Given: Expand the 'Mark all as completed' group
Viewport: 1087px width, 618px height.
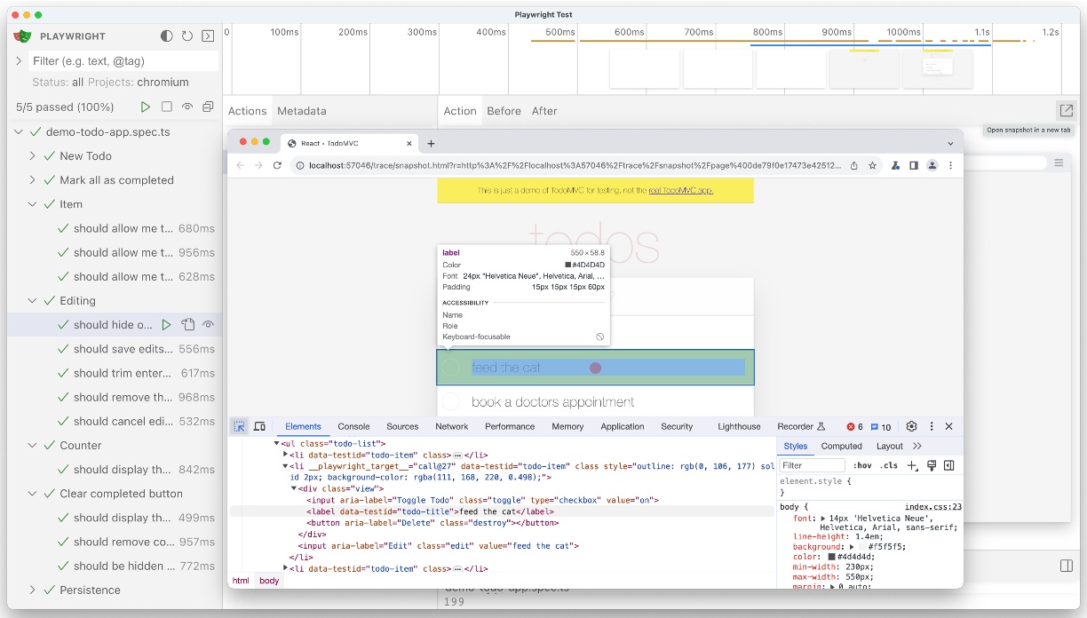Looking at the screenshot, I should point(33,179).
